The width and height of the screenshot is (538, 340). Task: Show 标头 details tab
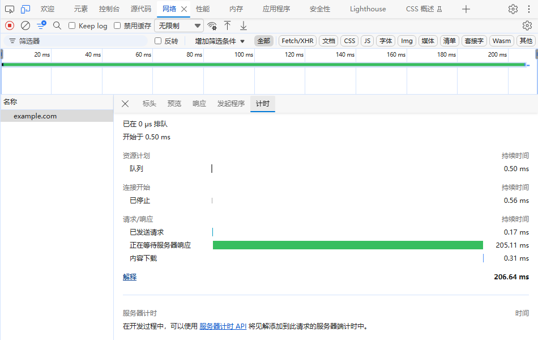pos(150,104)
